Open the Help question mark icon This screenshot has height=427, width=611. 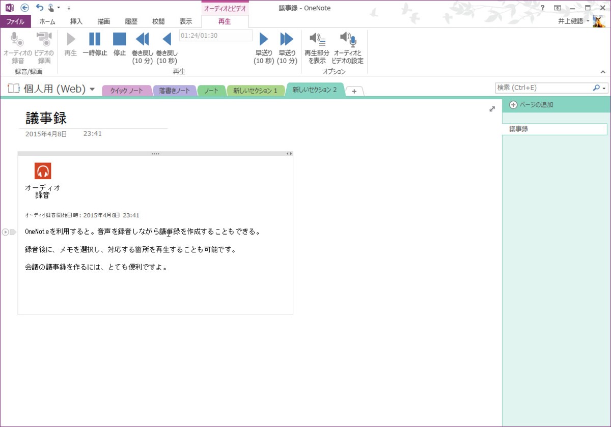click(x=543, y=8)
